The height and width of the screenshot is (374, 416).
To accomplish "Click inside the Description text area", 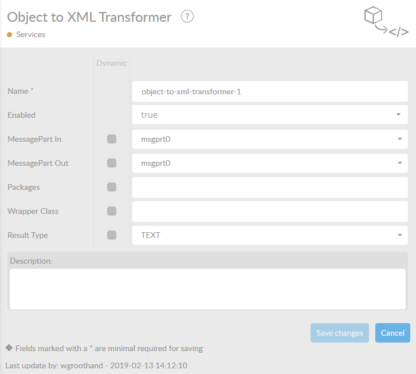I will point(207,289).
